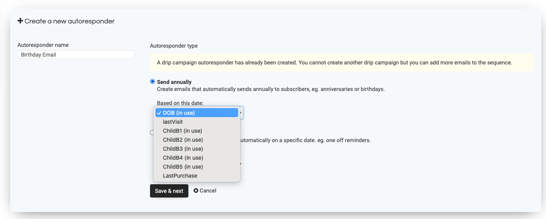Viewport: 546px width, 219px height.
Task: Choose ChildB5 (in use) entry
Action: pyautogui.click(x=197, y=167)
